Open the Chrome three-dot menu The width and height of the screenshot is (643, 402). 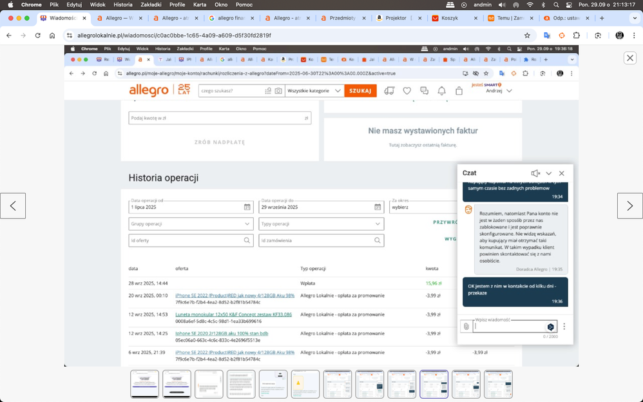[635, 35]
